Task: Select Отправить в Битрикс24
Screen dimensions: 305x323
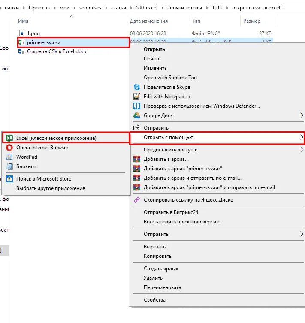Action: pyautogui.click(x=171, y=212)
